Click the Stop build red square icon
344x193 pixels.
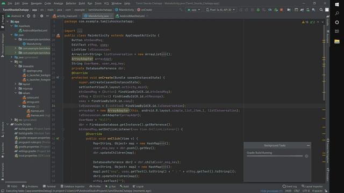pyautogui.click(x=282, y=10)
